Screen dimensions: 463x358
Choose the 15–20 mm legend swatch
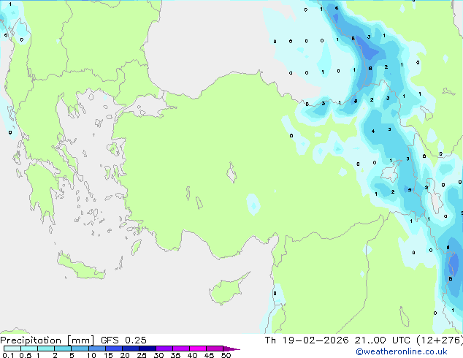click(114, 349)
